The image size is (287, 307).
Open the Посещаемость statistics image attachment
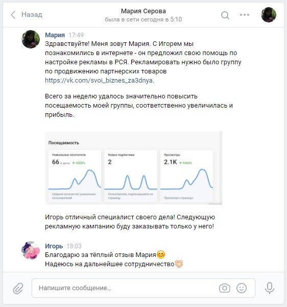[x=133, y=168]
